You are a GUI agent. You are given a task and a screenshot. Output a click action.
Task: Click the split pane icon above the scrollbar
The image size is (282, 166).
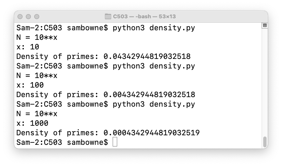pyautogui.click(x=264, y=26)
